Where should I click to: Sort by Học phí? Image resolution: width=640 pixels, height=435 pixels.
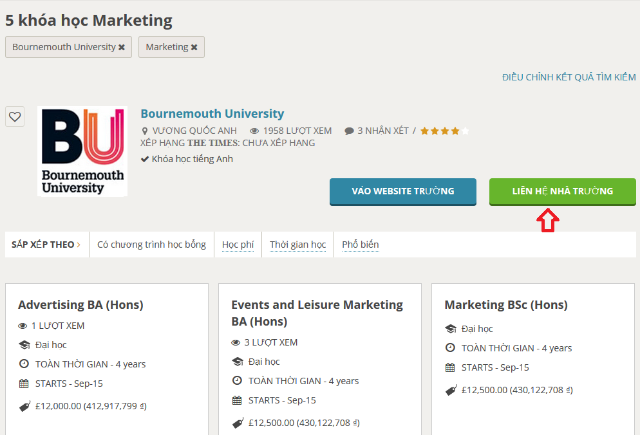click(238, 245)
